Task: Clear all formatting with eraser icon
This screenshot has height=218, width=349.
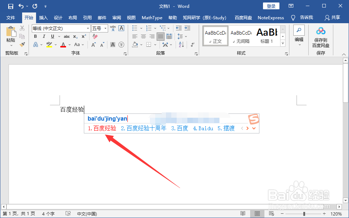Action: (95, 36)
